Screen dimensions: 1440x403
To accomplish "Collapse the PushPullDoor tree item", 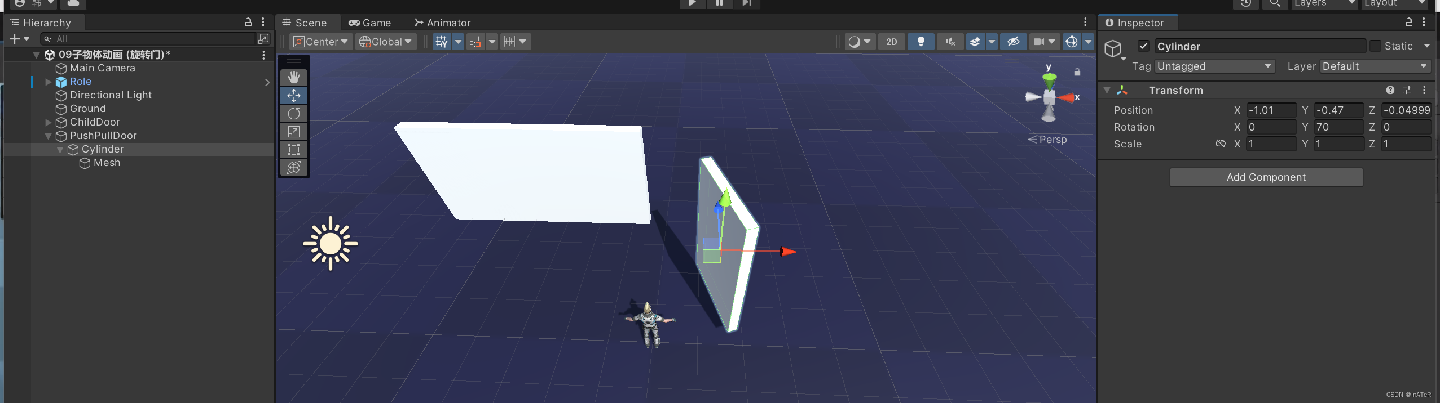I will pyautogui.click(x=48, y=136).
